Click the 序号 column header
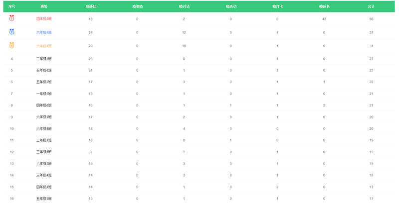Screen dimensions: 399x203 [12, 6]
